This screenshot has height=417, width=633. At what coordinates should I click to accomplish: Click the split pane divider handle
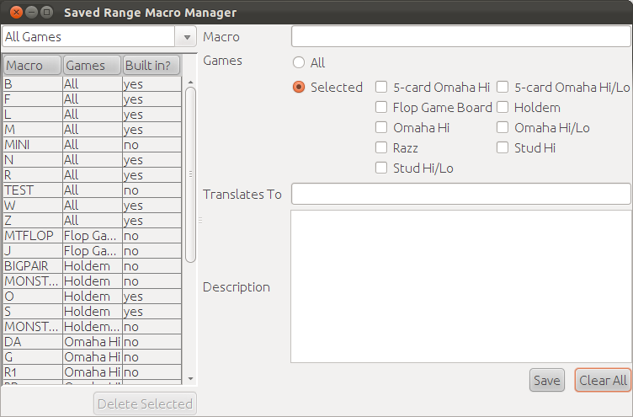coord(199,221)
